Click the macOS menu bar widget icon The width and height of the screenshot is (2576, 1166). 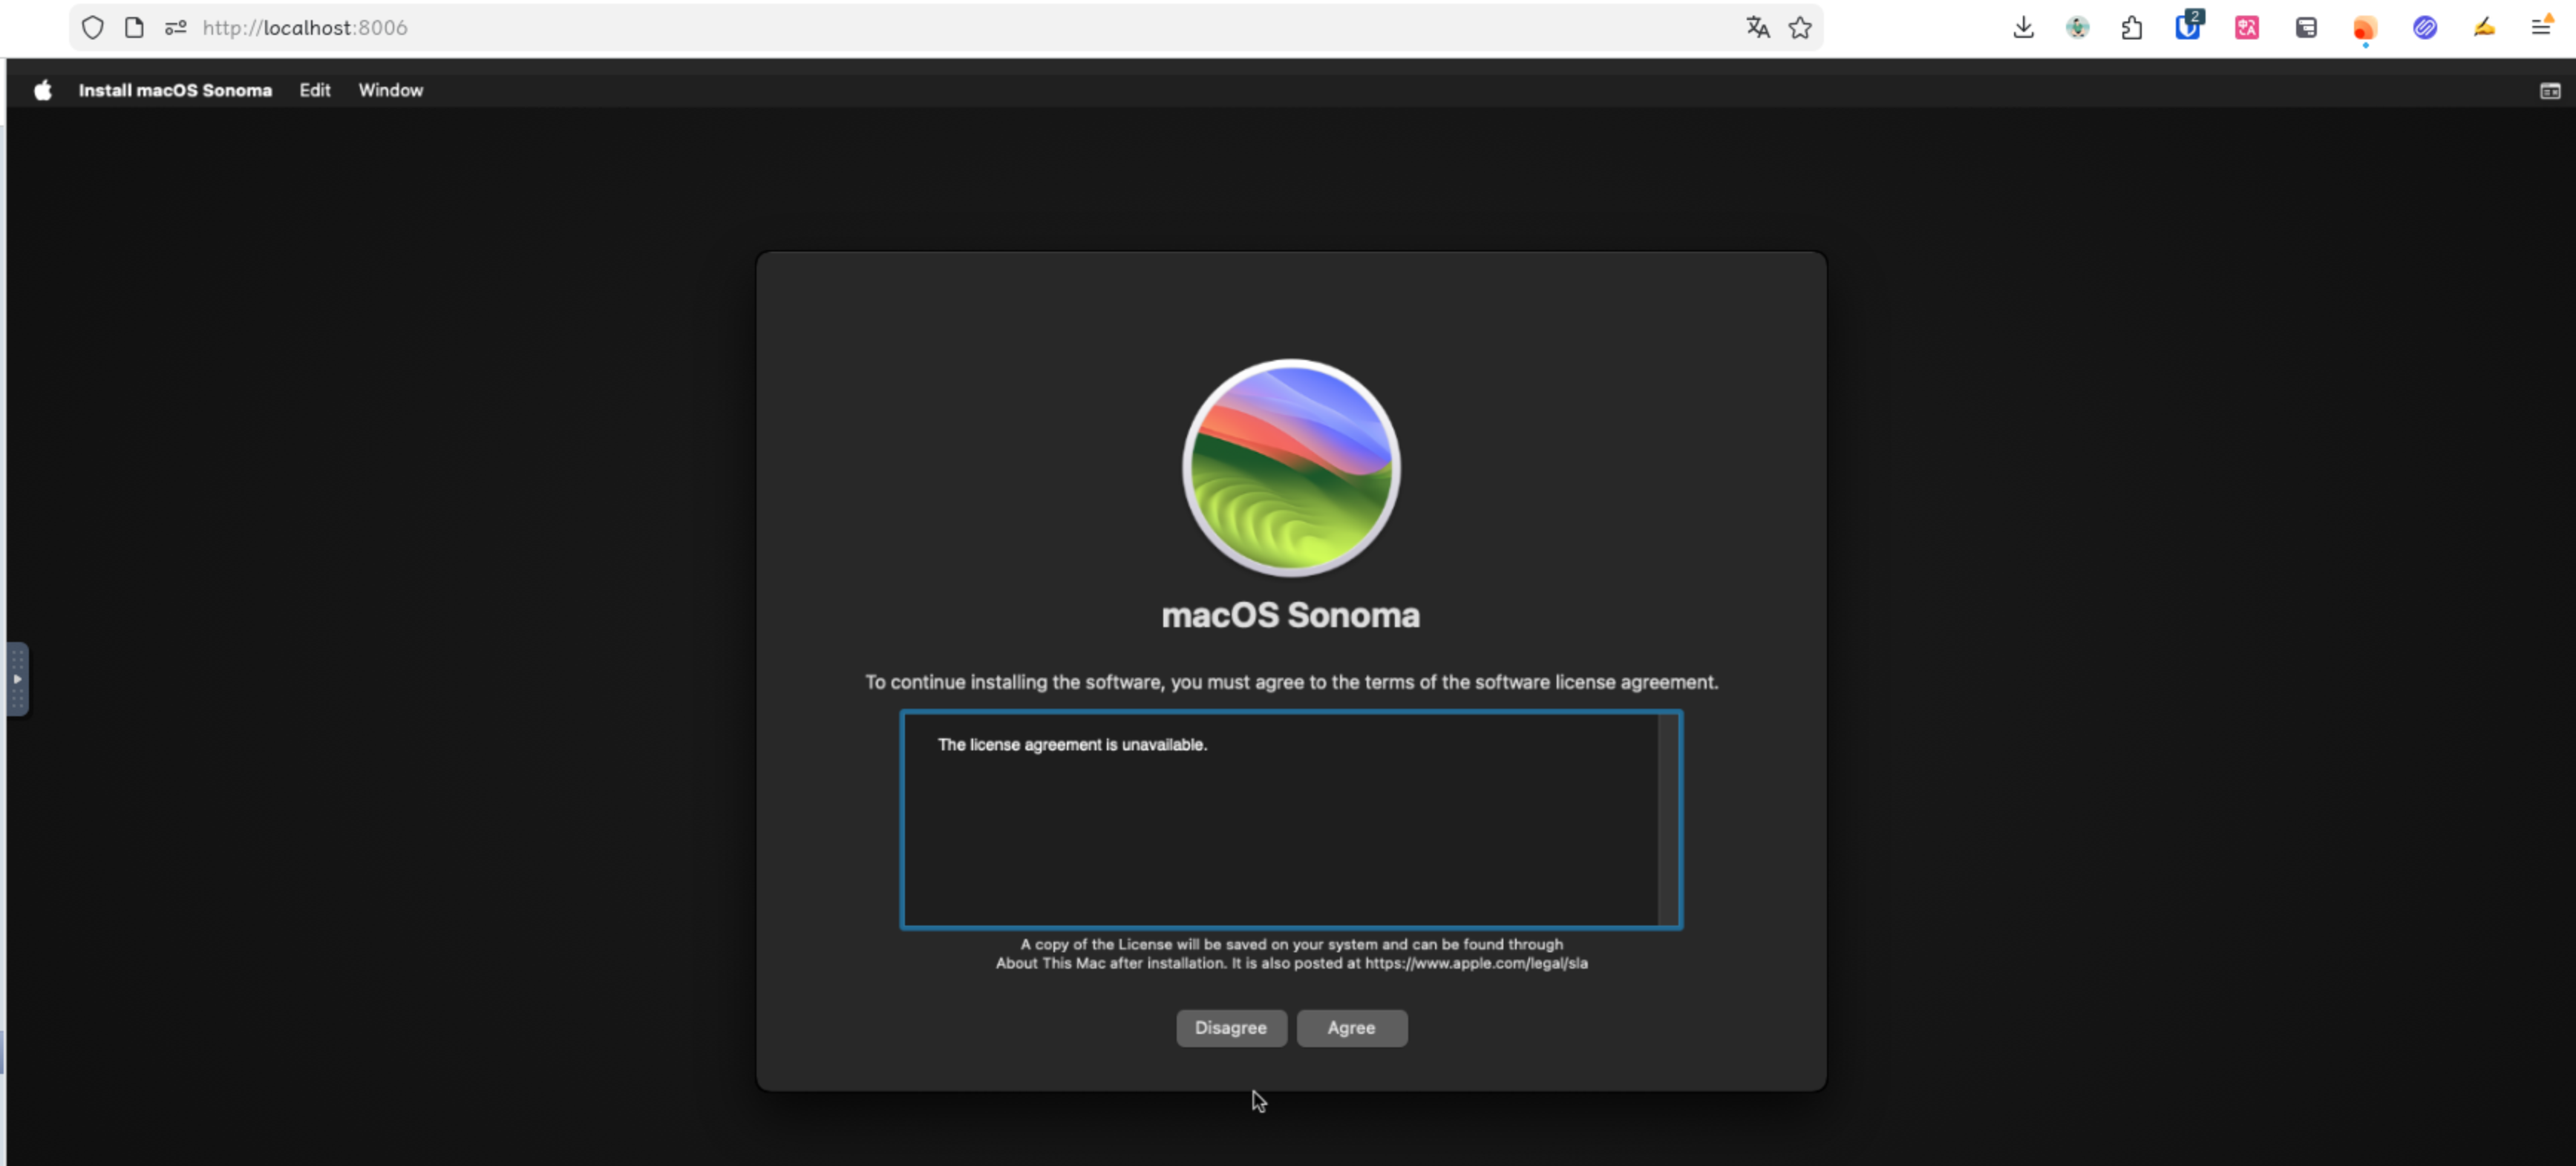coord(2549,91)
